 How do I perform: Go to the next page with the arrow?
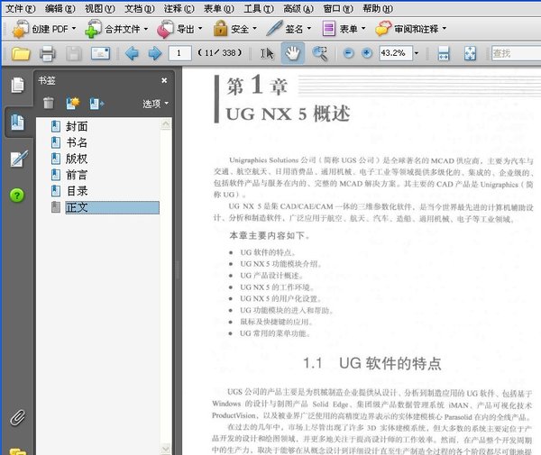[154, 53]
